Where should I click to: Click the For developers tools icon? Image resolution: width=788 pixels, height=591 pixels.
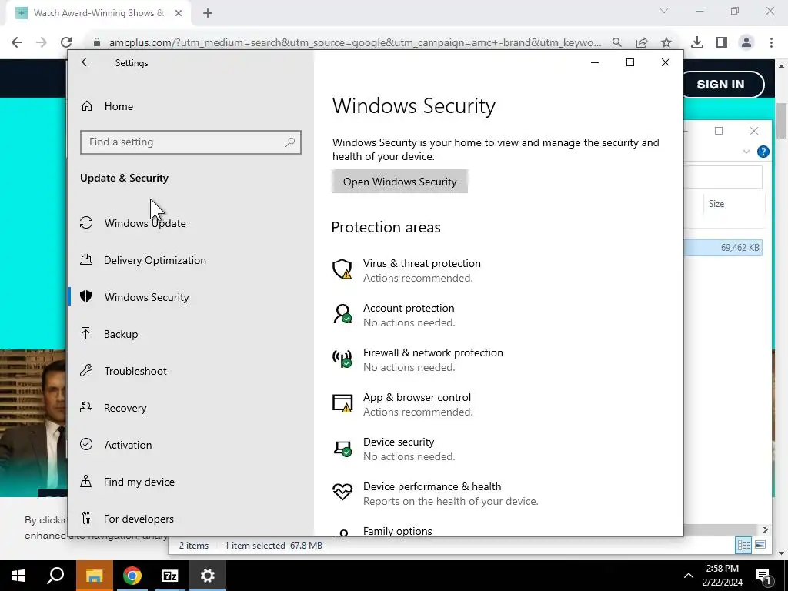click(x=86, y=518)
